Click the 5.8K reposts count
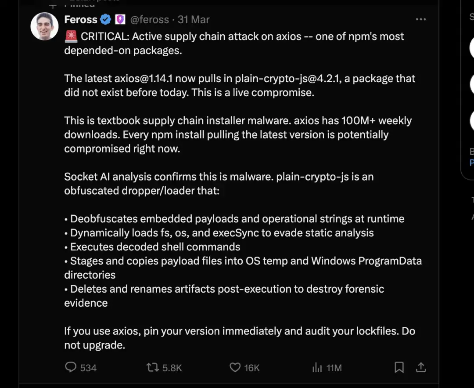This screenshot has width=474, height=388. tap(172, 368)
